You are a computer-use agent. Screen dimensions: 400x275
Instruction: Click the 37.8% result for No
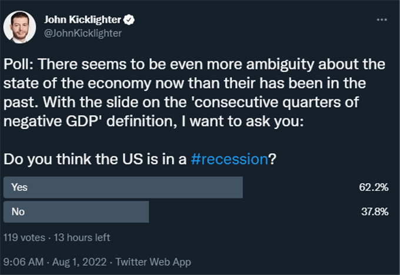point(375,211)
